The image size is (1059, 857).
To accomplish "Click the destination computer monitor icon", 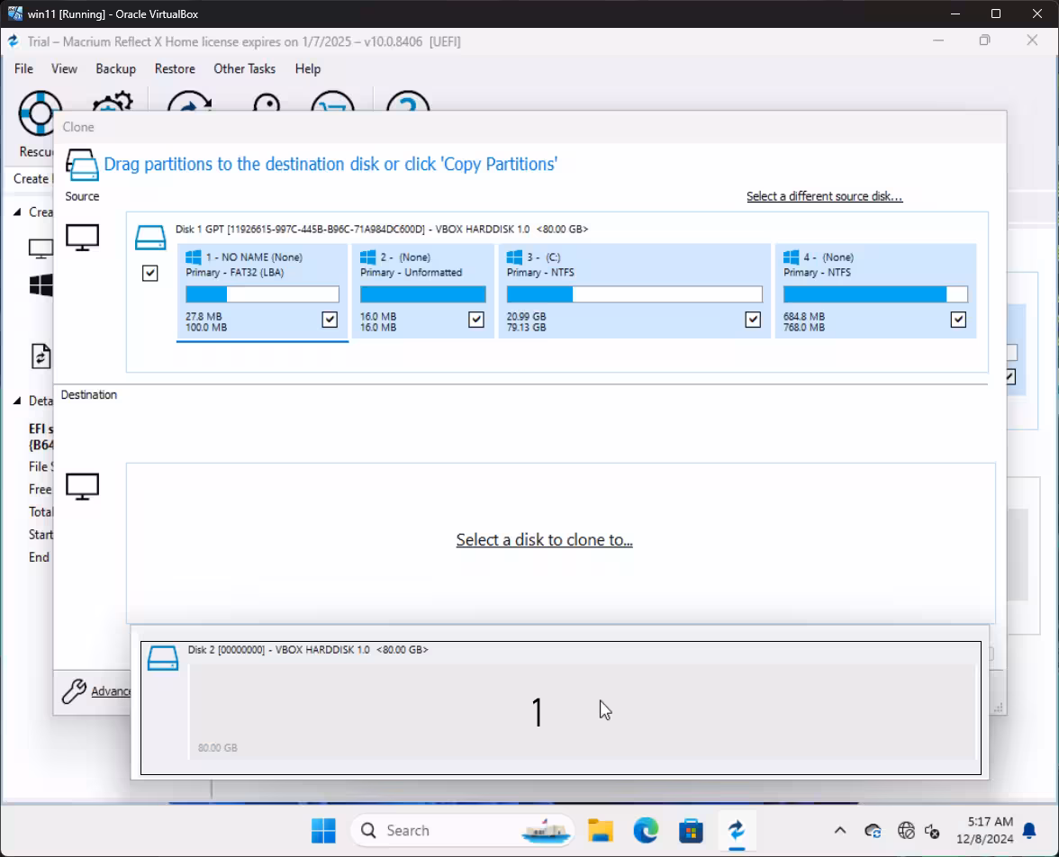I will (x=83, y=486).
